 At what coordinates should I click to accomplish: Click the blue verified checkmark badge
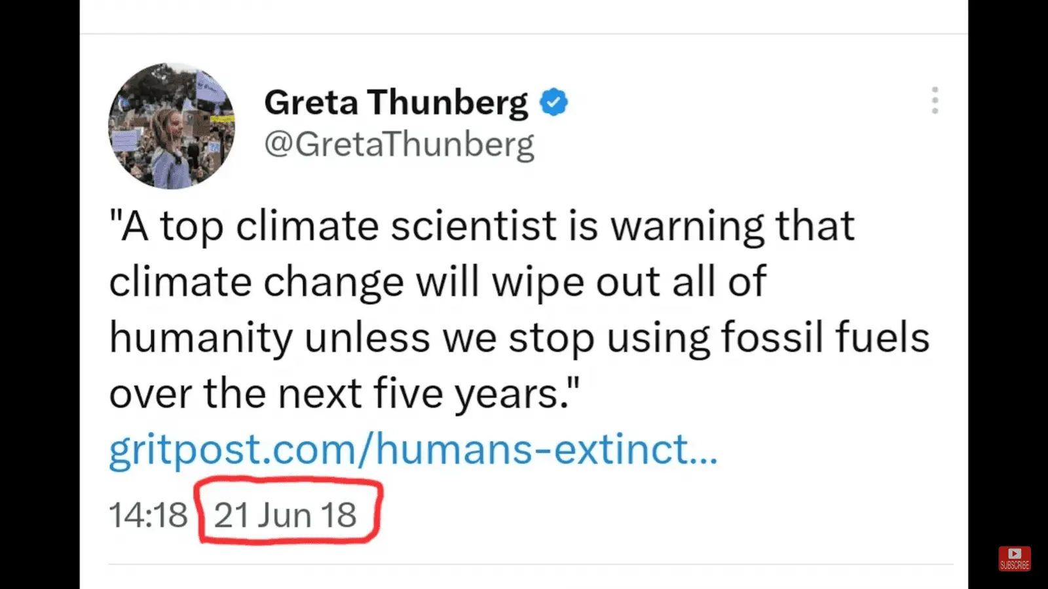point(553,103)
